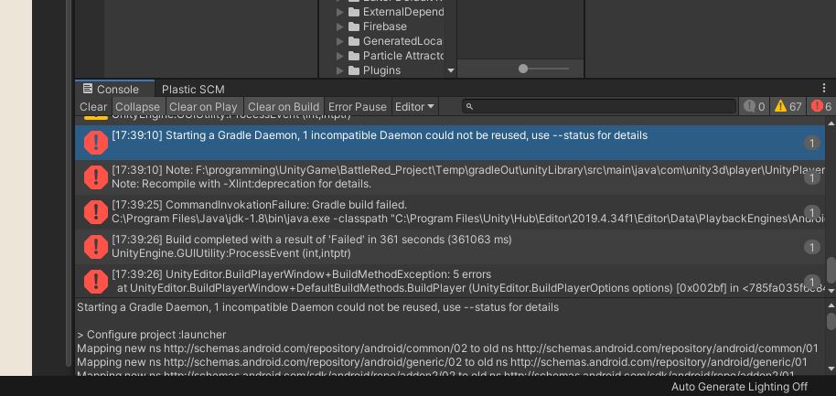Viewport: 836px width, 396px height.
Task: Select the Gradle Daemon log entry
Action: (x=450, y=143)
